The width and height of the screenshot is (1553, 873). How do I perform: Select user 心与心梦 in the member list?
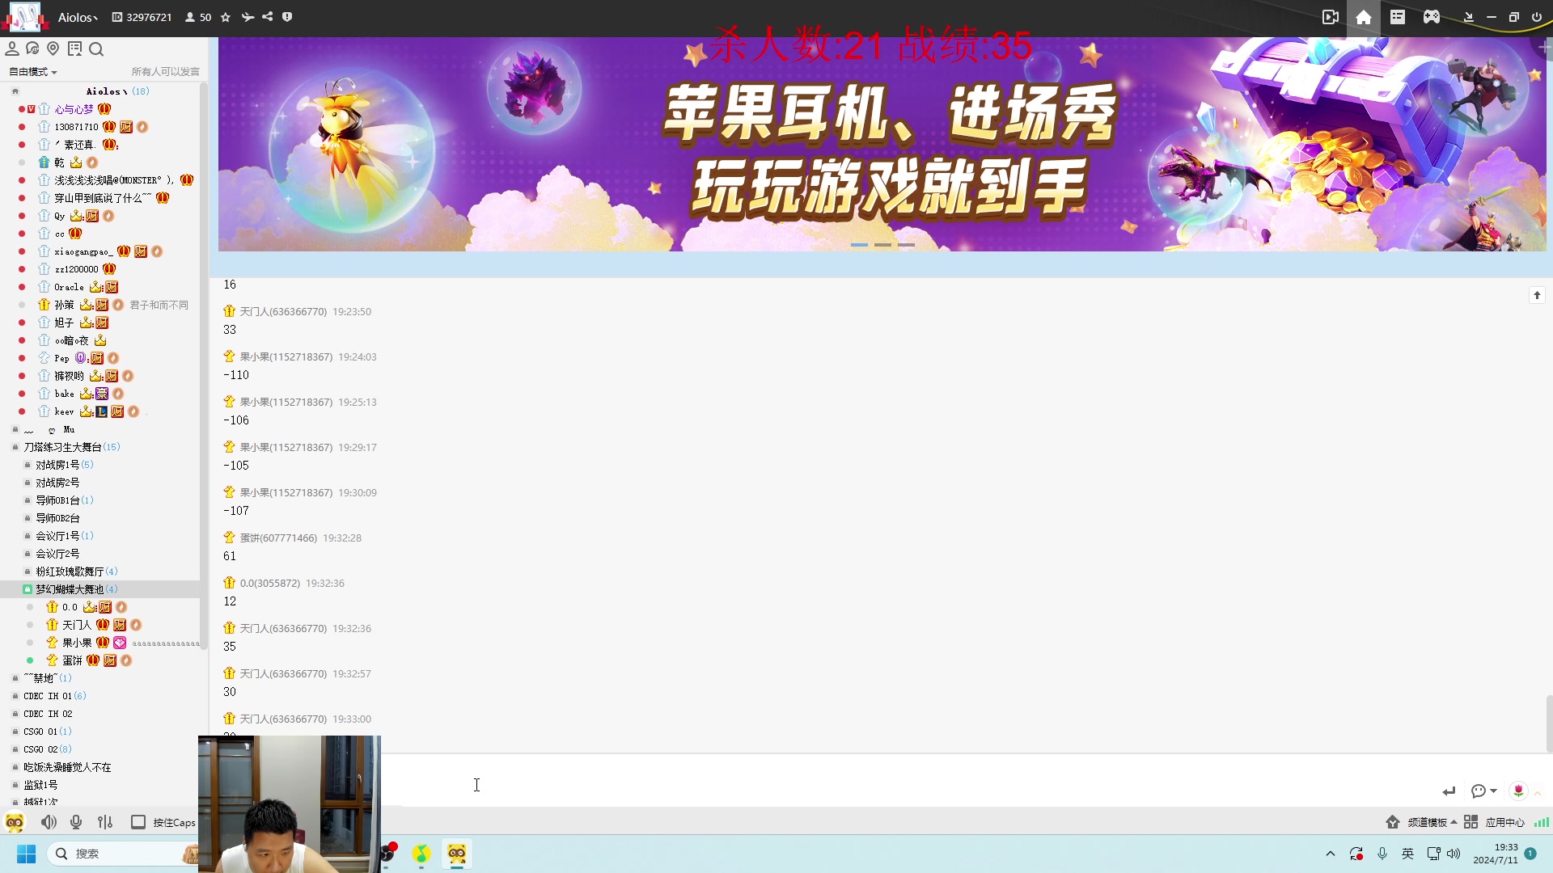[x=74, y=109]
